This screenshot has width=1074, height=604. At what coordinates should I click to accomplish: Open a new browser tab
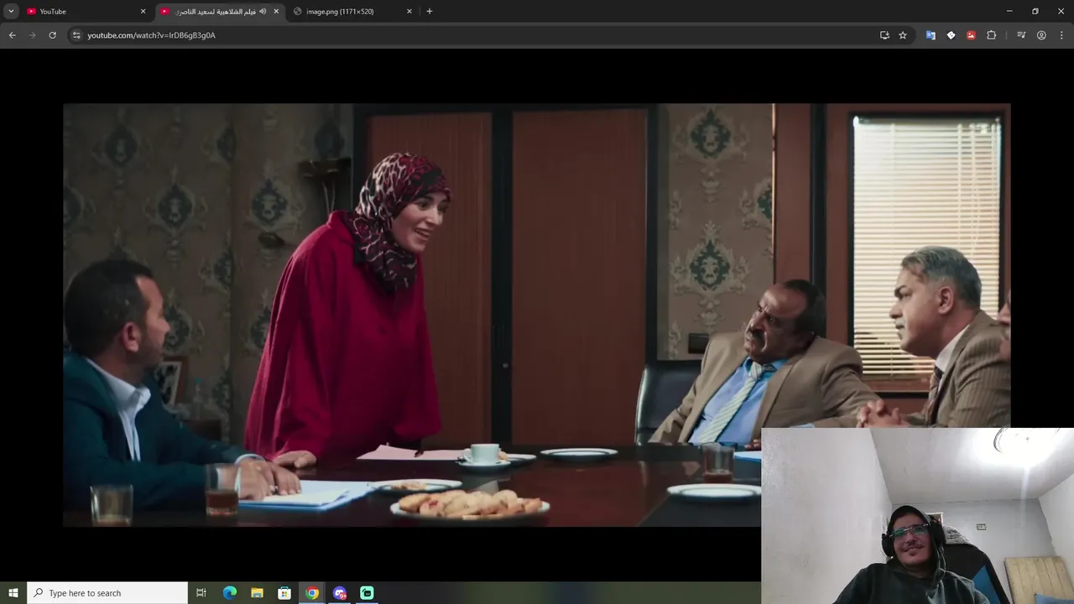pos(430,11)
